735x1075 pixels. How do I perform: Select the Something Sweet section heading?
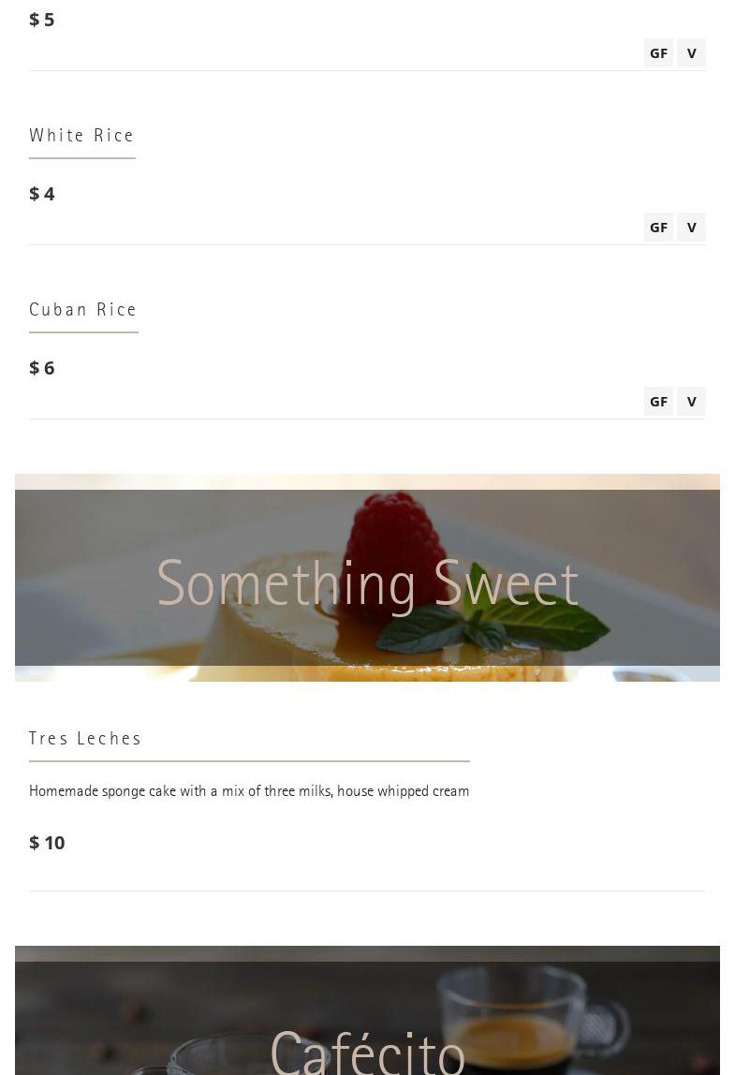coord(367,583)
